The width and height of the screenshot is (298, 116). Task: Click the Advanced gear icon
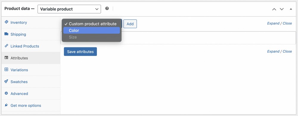coord(7,94)
